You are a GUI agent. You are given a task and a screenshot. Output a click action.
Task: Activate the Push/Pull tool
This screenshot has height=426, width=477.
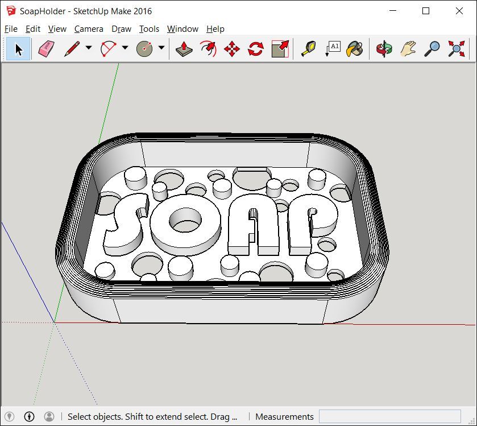[x=184, y=49]
